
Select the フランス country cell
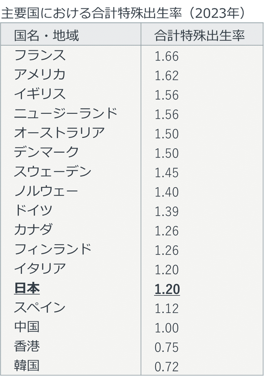pyautogui.click(x=40, y=55)
